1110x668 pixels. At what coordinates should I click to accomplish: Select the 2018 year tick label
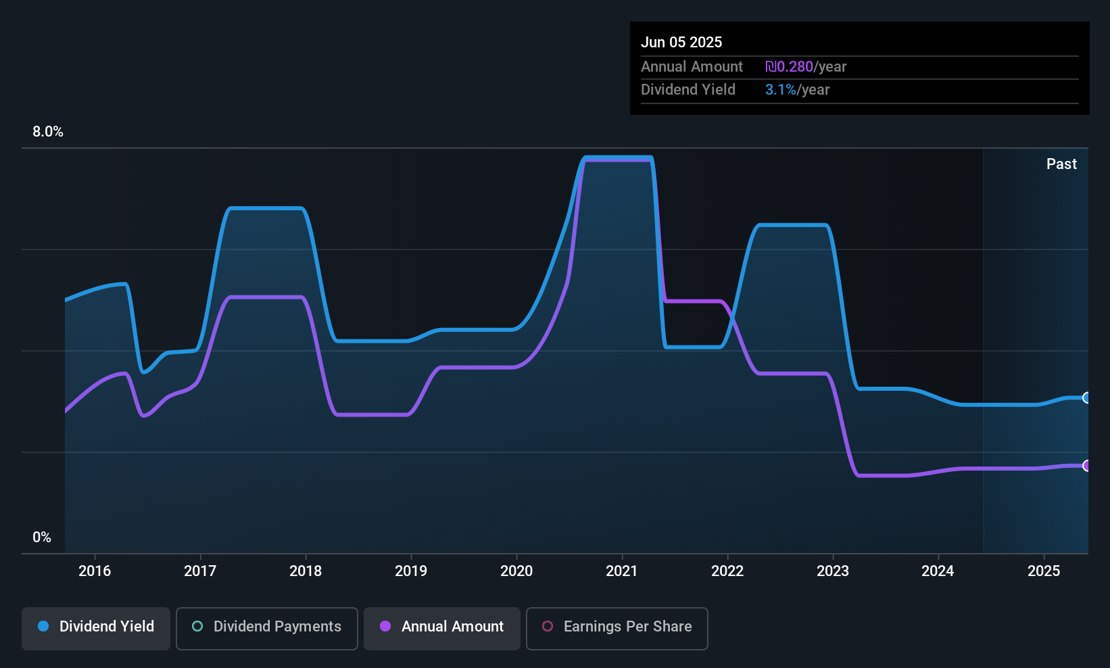pyautogui.click(x=306, y=571)
